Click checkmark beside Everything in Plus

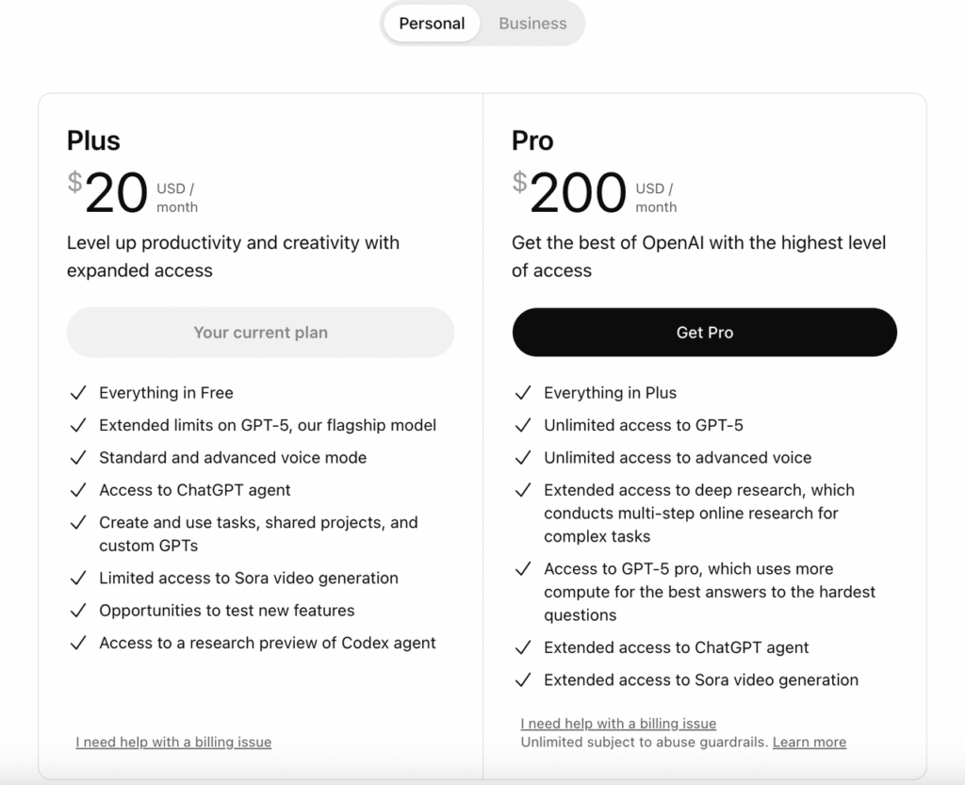[523, 393]
